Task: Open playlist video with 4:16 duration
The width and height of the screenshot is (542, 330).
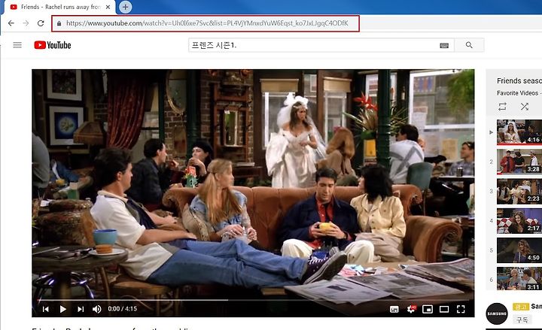Action: 519,132
